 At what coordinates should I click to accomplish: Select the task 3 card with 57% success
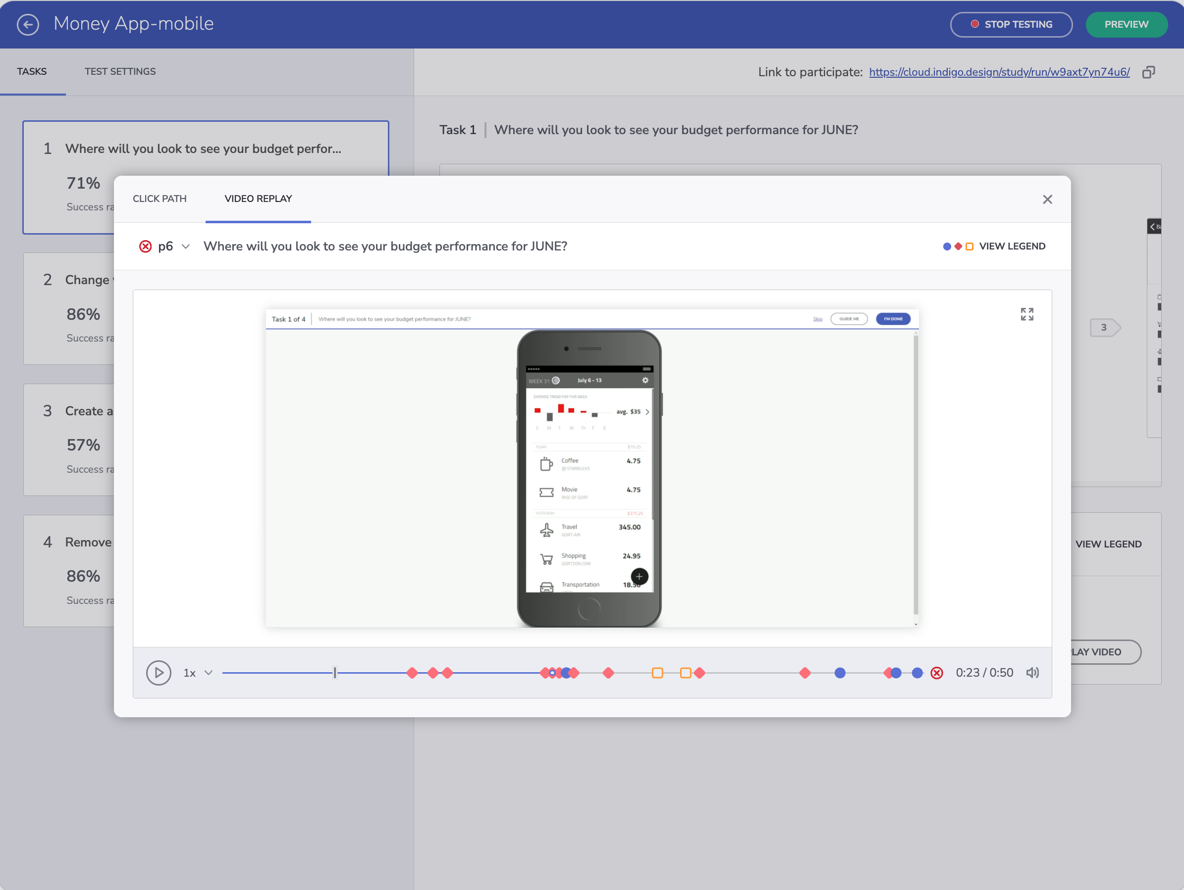pos(69,440)
